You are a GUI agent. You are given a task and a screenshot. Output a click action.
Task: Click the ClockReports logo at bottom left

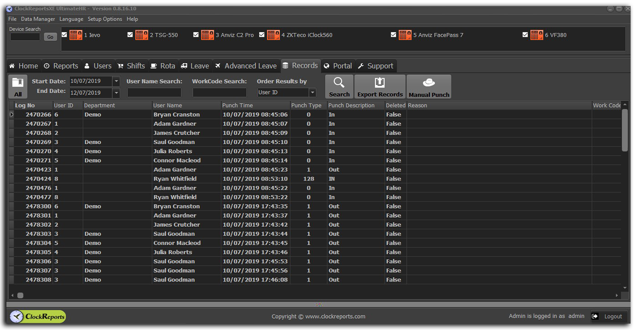coord(38,316)
